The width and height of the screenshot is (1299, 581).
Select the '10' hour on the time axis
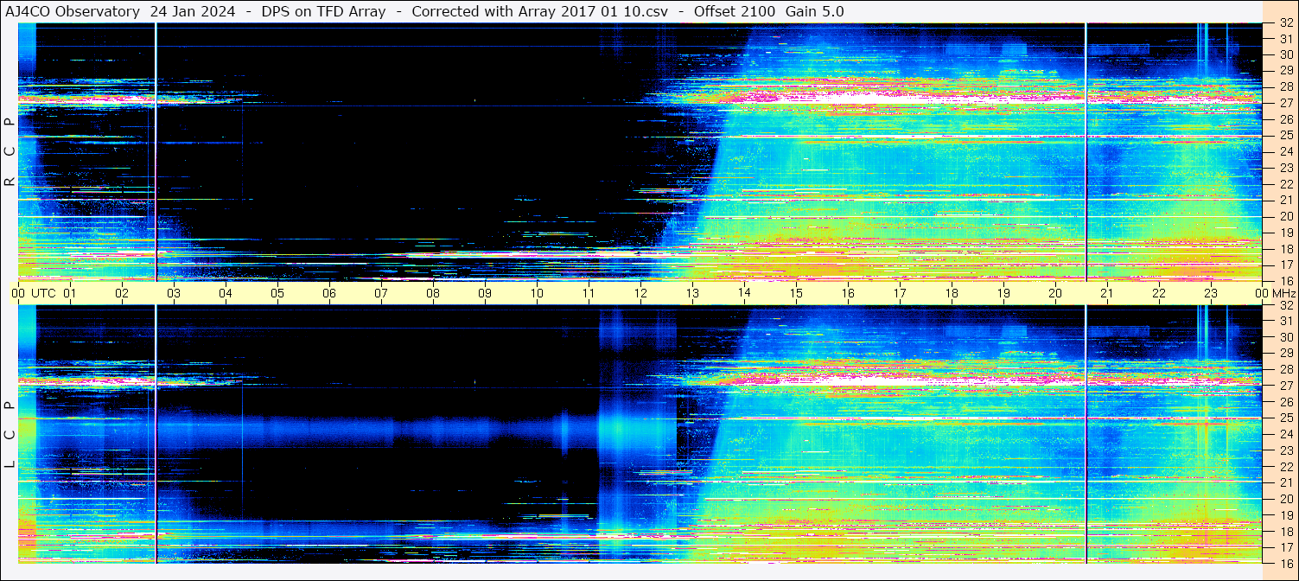pyautogui.click(x=537, y=293)
